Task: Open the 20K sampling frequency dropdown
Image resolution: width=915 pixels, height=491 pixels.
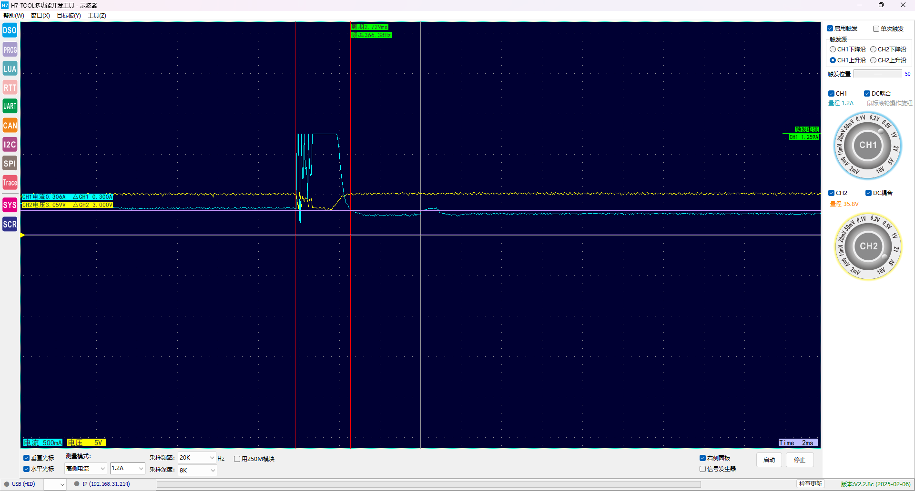Action: [197, 458]
